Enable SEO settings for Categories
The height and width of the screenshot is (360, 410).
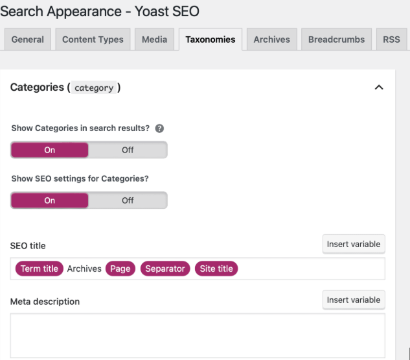pos(50,200)
